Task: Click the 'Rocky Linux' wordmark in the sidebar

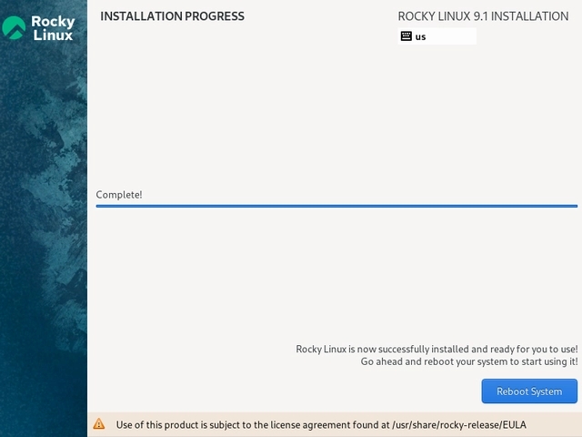Action: tap(53, 28)
